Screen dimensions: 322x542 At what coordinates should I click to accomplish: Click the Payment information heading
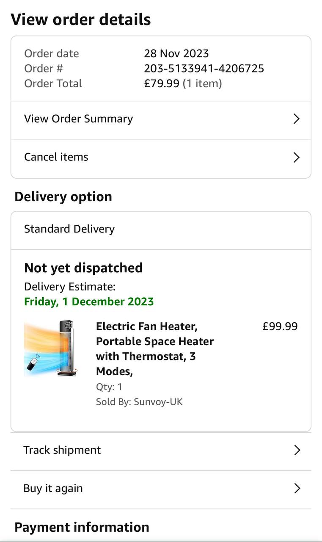(x=82, y=527)
